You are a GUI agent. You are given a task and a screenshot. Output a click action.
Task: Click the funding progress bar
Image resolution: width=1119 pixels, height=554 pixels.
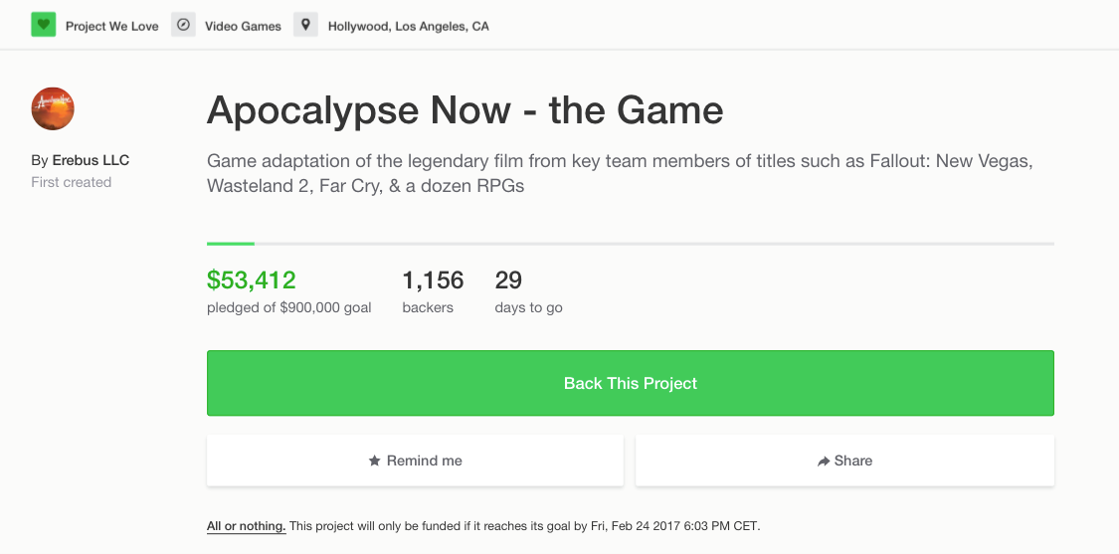[x=630, y=243]
